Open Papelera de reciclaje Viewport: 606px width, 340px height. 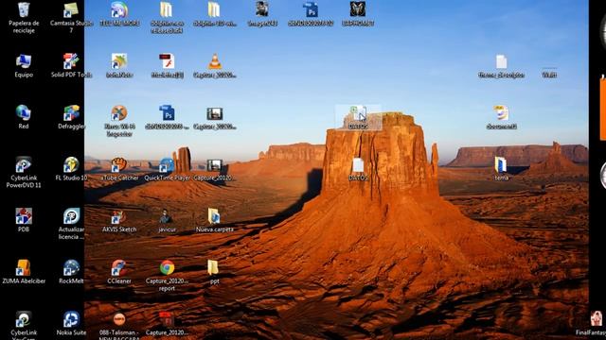click(x=24, y=10)
